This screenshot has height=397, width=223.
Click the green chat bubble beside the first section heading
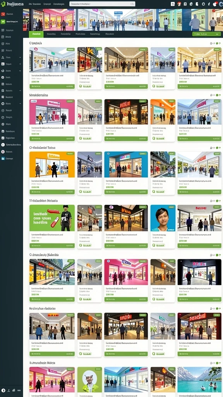217,43
